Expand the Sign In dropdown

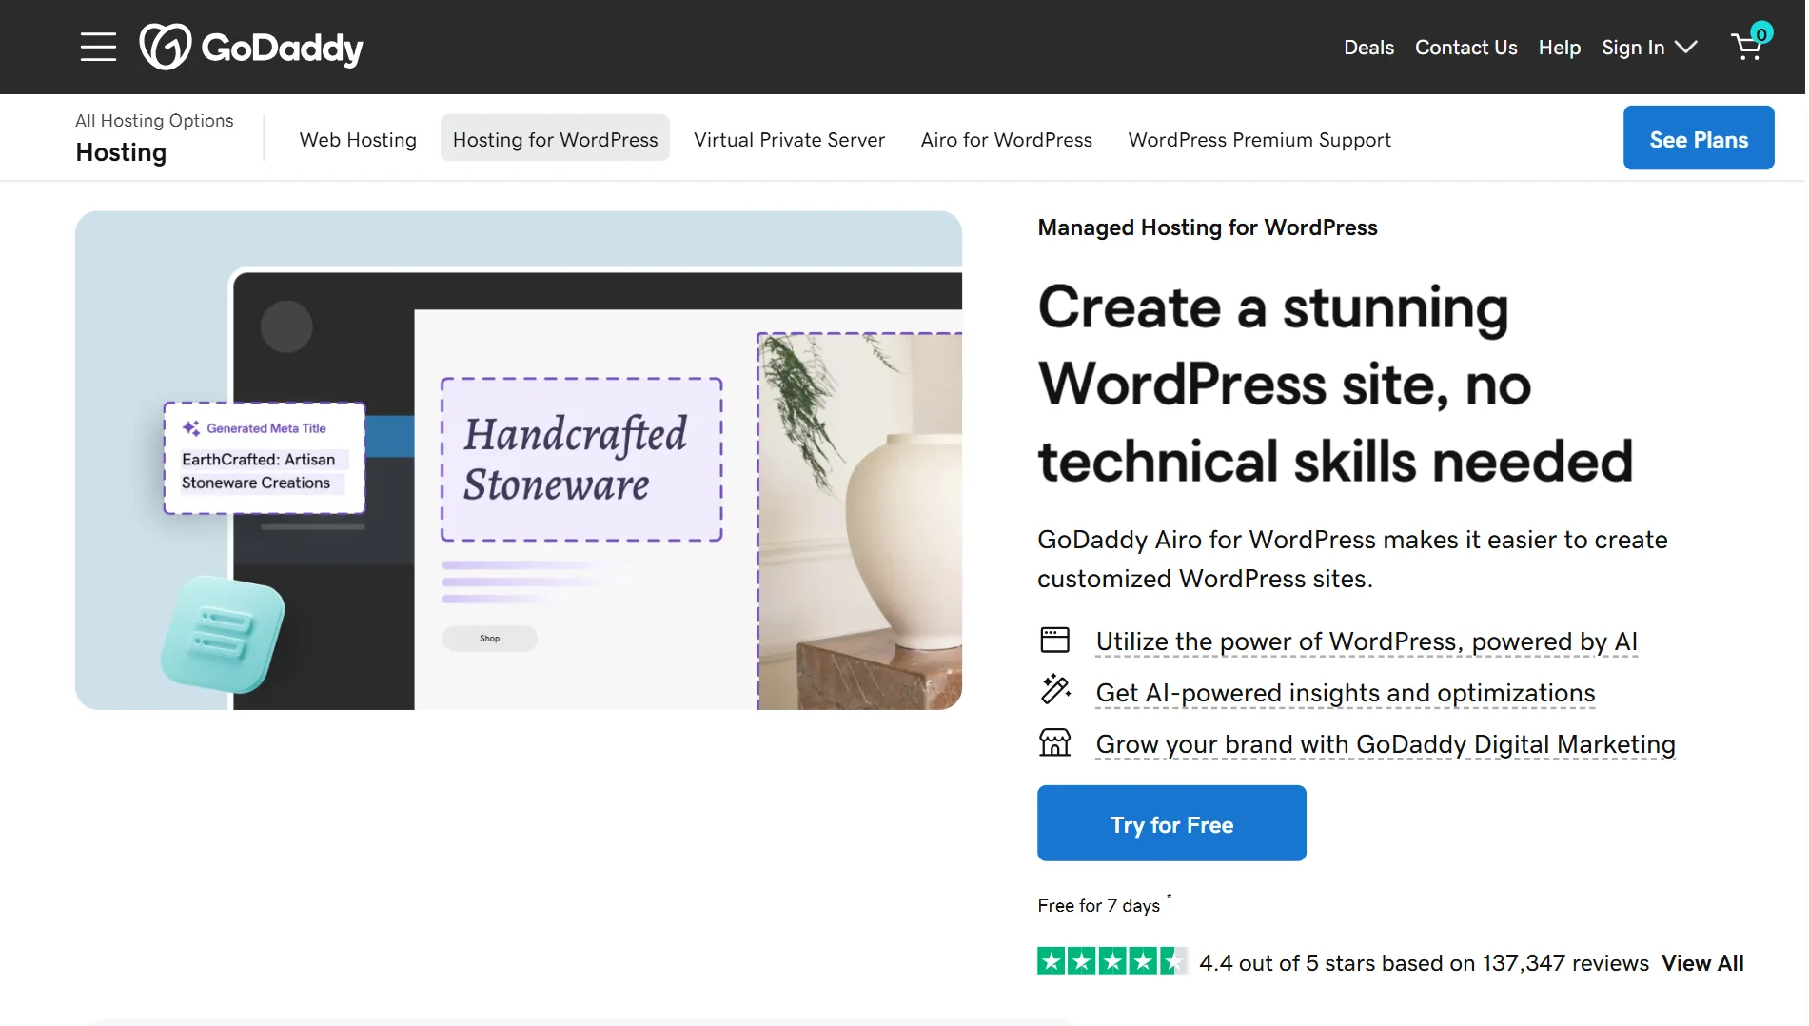click(1648, 48)
